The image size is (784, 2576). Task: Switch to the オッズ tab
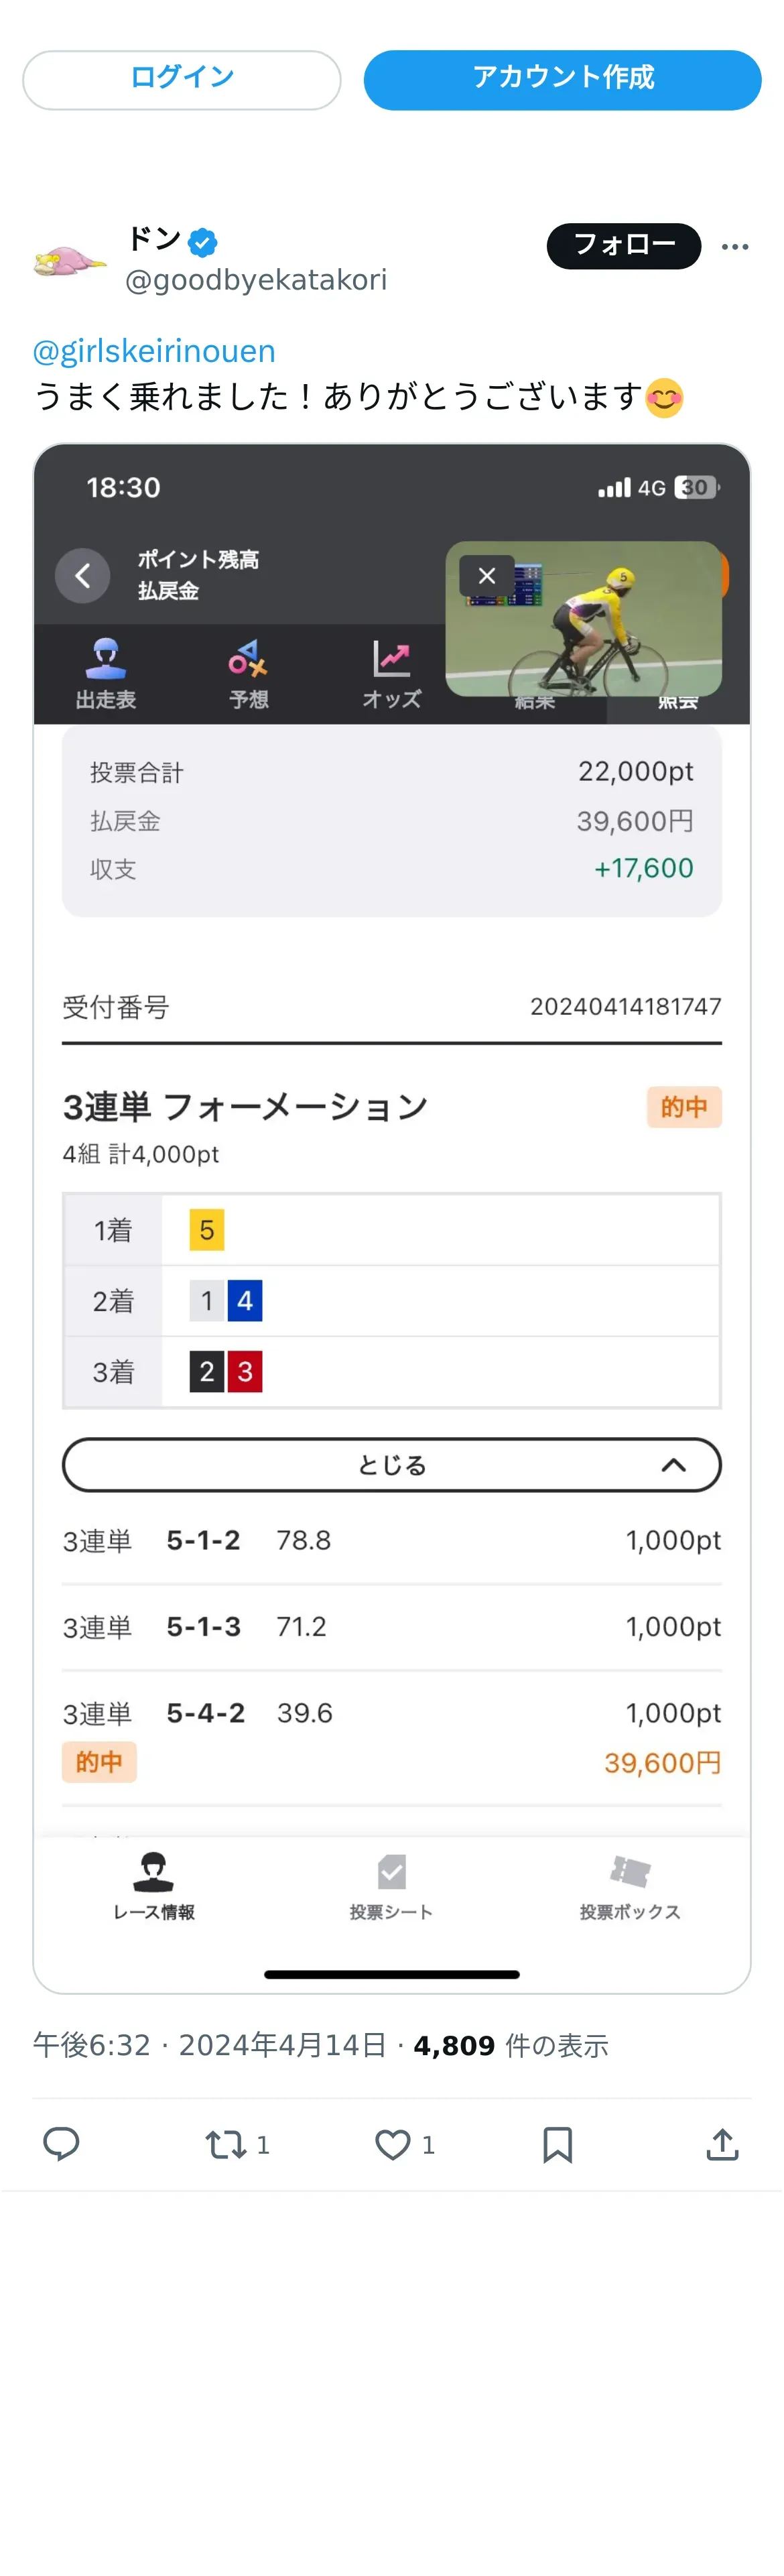click(x=392, y=674)
